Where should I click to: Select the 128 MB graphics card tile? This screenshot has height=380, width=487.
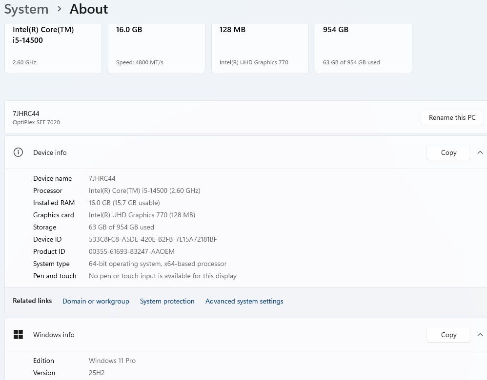tap(260, 48)
